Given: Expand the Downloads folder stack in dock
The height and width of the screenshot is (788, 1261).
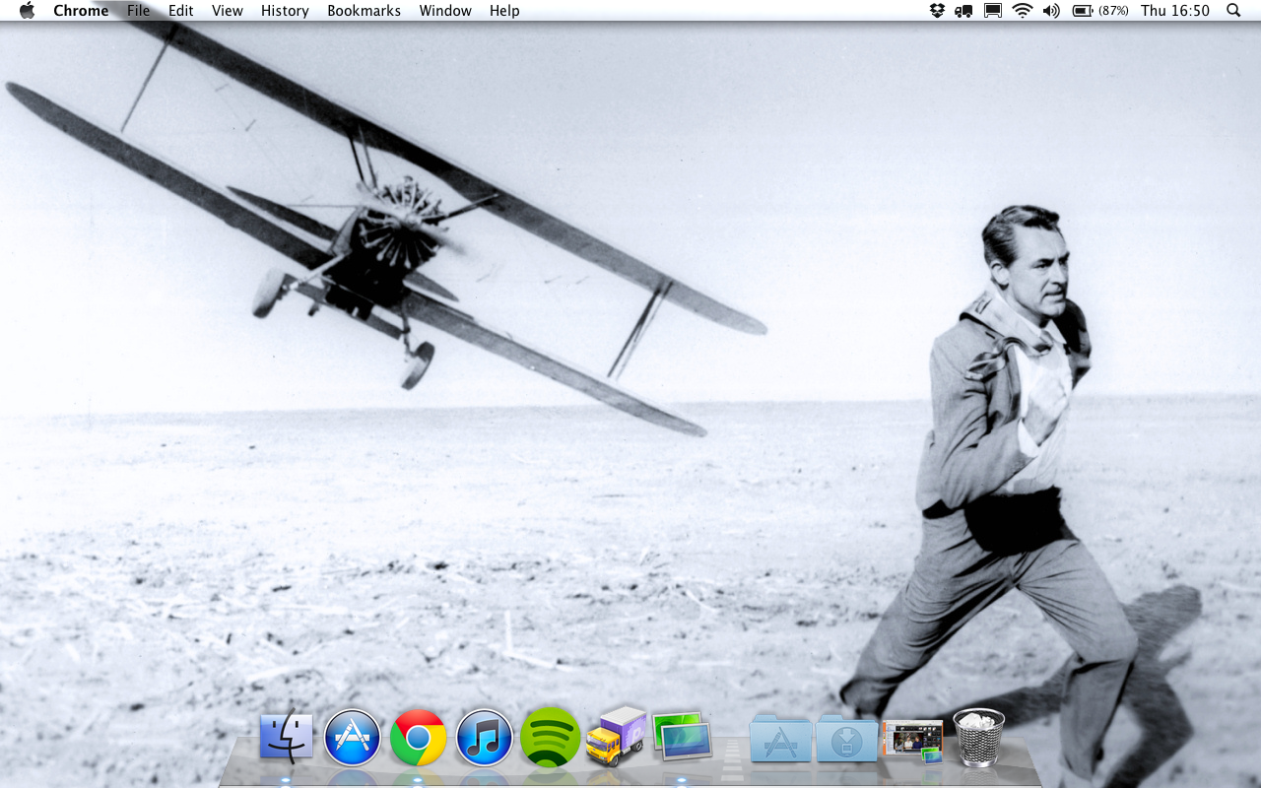Looking at the screenshot, I should (x=846, y=739).
